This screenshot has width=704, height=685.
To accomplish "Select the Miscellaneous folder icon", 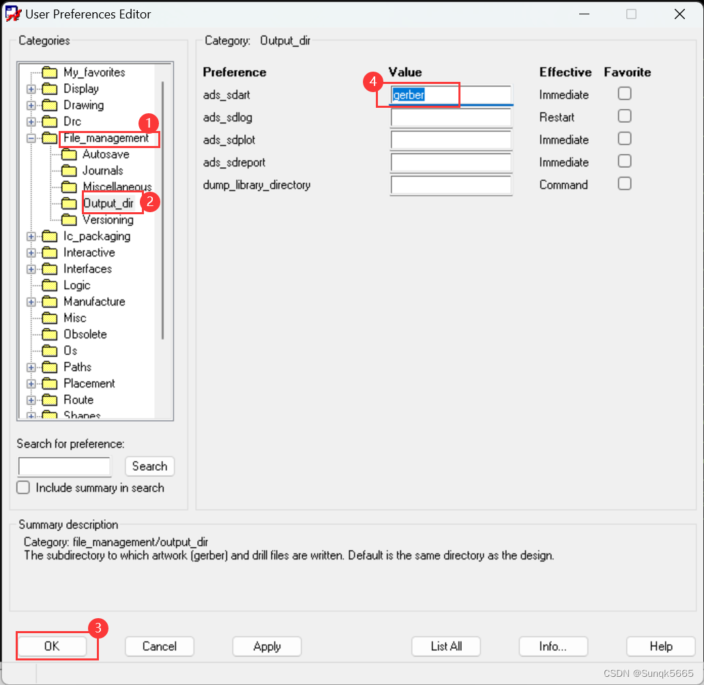I will pos(68,187).
